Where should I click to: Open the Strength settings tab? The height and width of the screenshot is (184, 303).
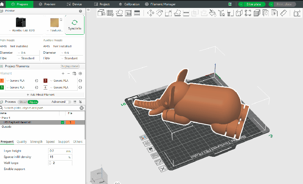click(x=36, y=142)
